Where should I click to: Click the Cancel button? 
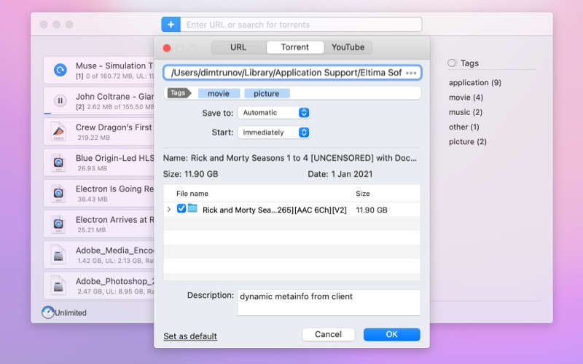pos(329,334)
